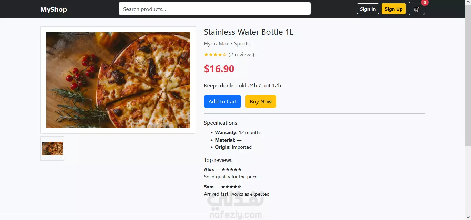Click Sam's four-star review rating

231,187
